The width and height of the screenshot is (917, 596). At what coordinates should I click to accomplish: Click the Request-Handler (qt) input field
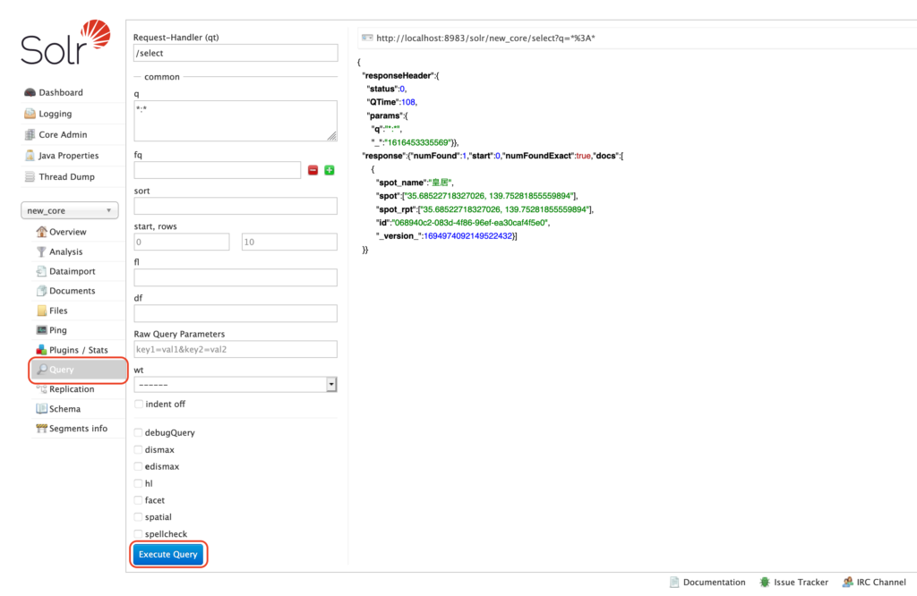point(236,53)
